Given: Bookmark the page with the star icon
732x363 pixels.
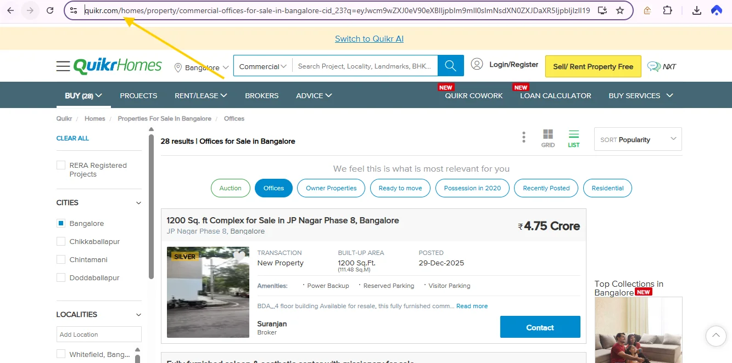Looking at the screenshot, I should click(x=621, y=10).
